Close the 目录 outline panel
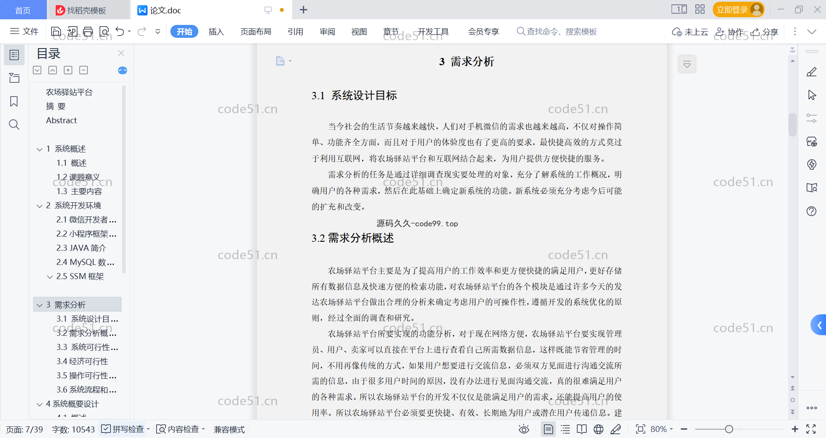The height and width of the screenshot is (438, 826). click(x=121, y=53)
